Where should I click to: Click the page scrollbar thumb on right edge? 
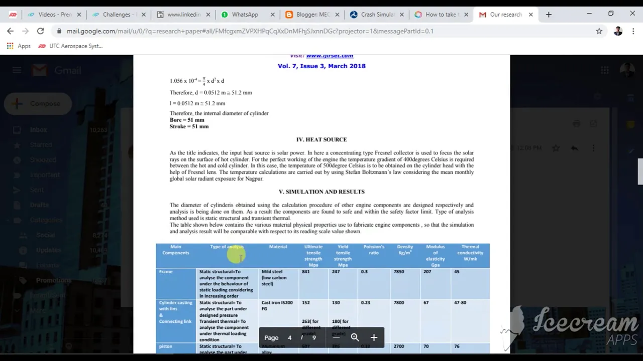(x=640, y=171)
